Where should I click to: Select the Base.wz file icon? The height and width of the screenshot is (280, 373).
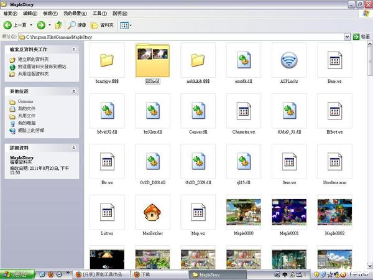[x=334, y=61]
